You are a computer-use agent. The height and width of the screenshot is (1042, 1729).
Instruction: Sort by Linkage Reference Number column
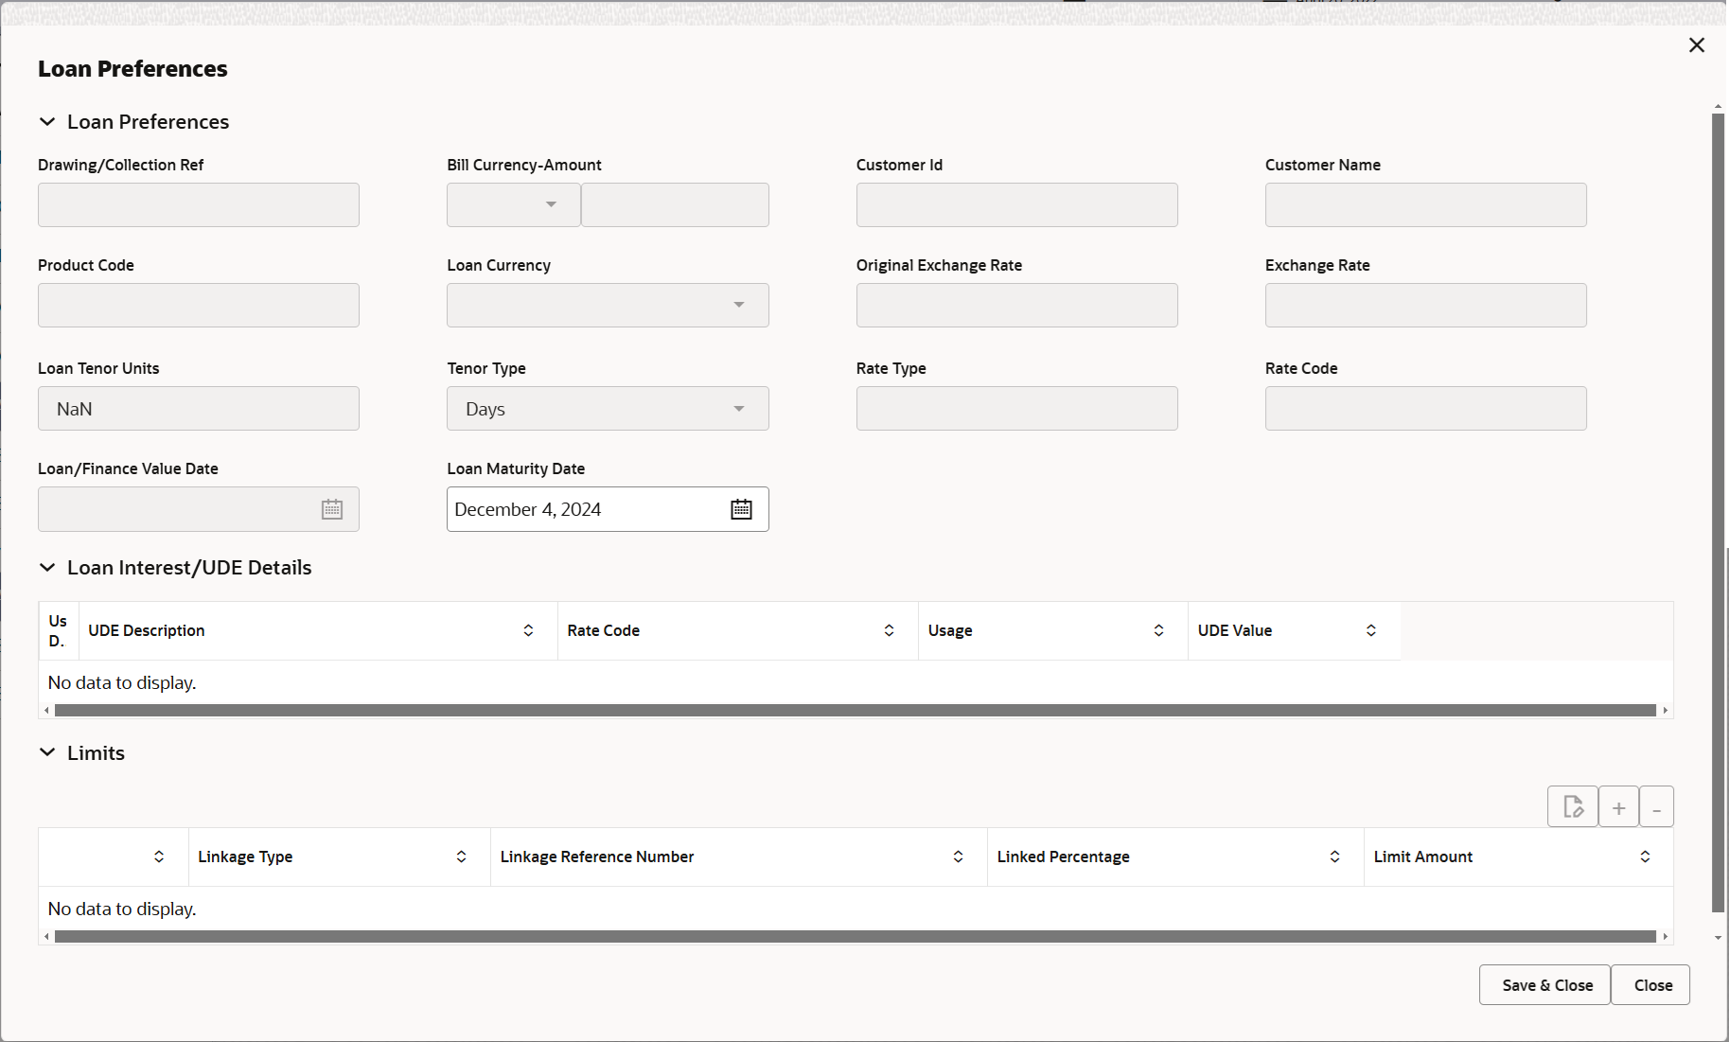coord(958,857)
